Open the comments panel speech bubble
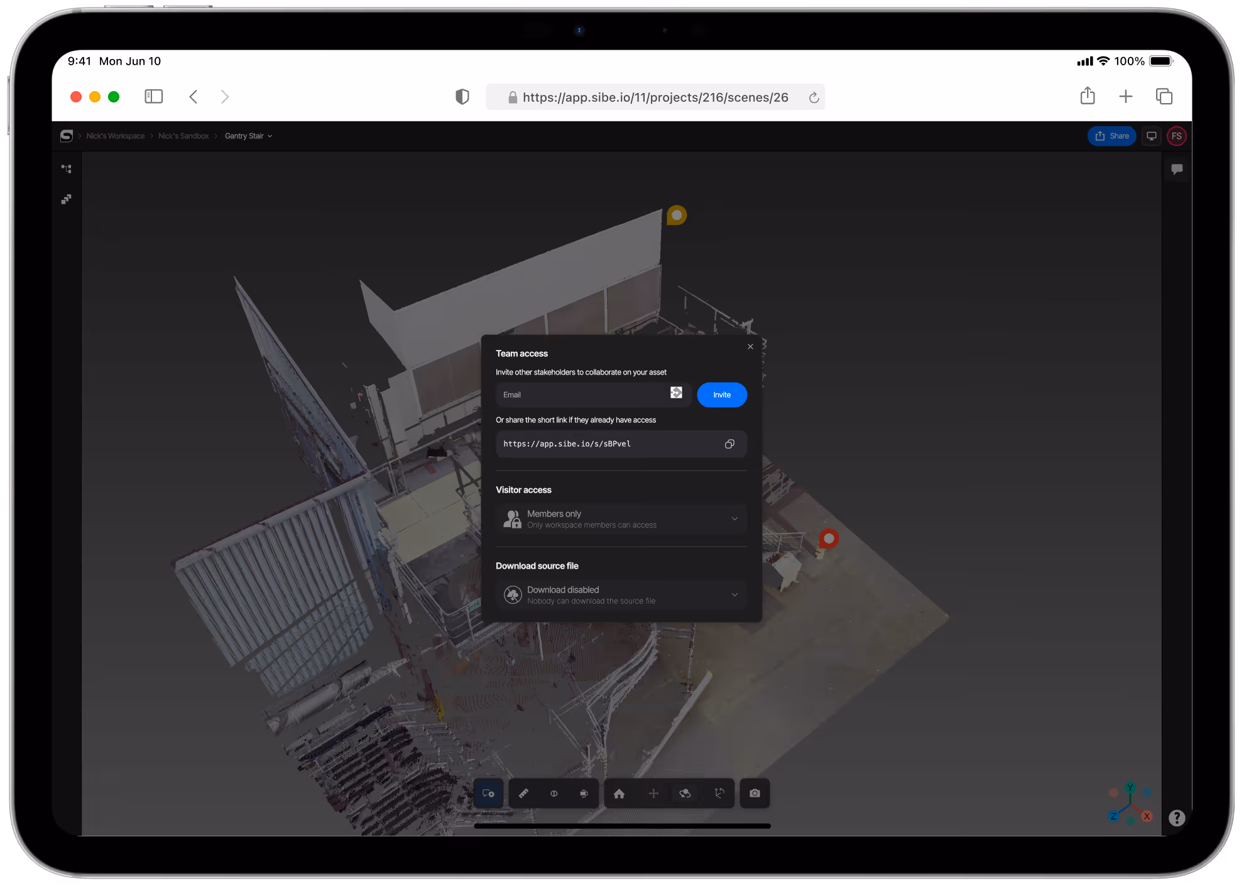The image size is (1244, 886). [1177, 169]
